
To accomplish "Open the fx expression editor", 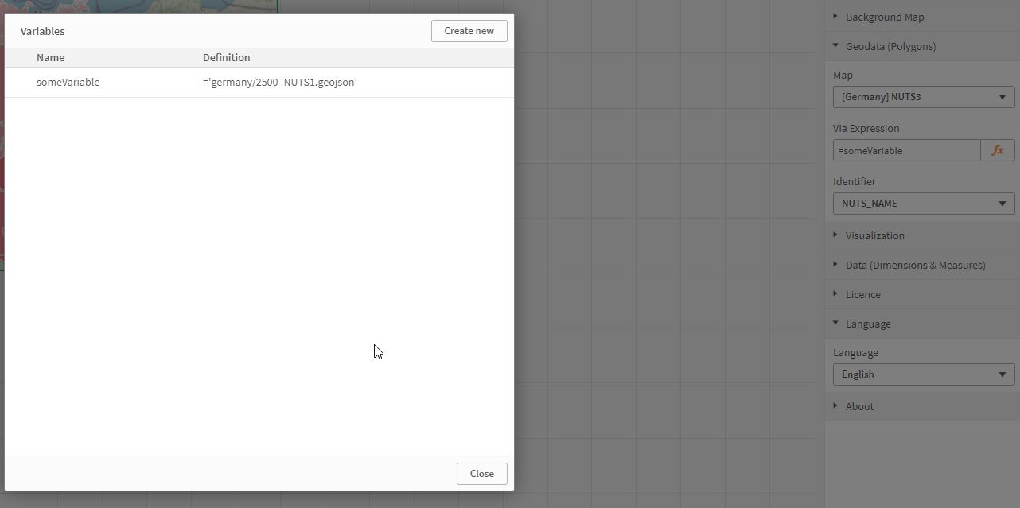I will (998, 150).
